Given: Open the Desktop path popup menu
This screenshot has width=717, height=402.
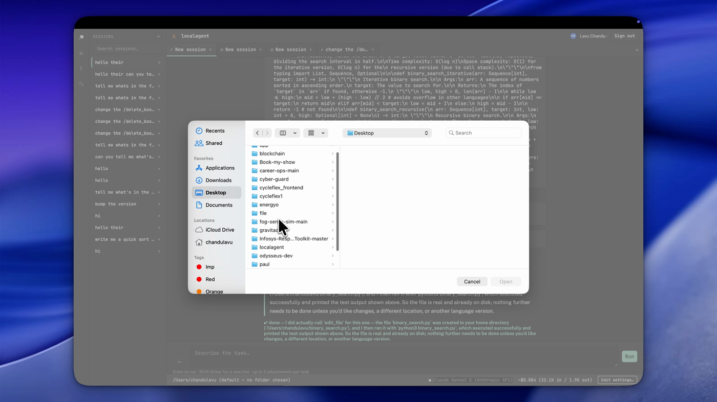Looking at the screenshot, I should point(387,133).
